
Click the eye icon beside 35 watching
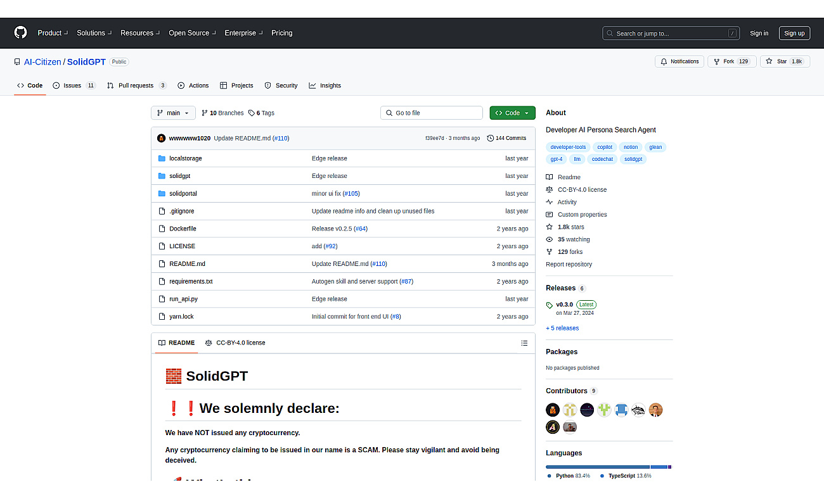tap(550, 239)
